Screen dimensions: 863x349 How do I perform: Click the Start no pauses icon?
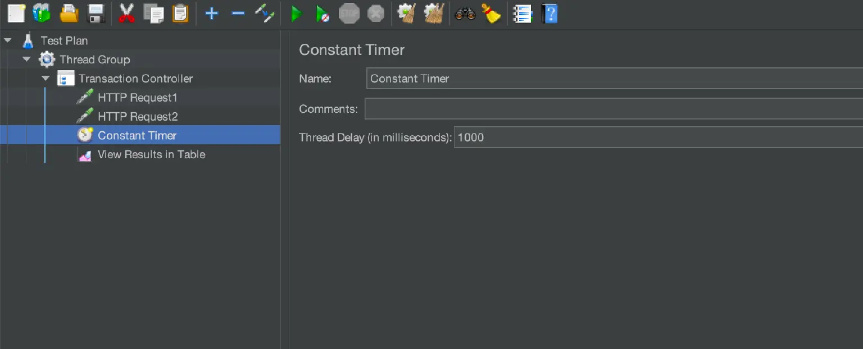pyautogui.click(x=323, y=13)
